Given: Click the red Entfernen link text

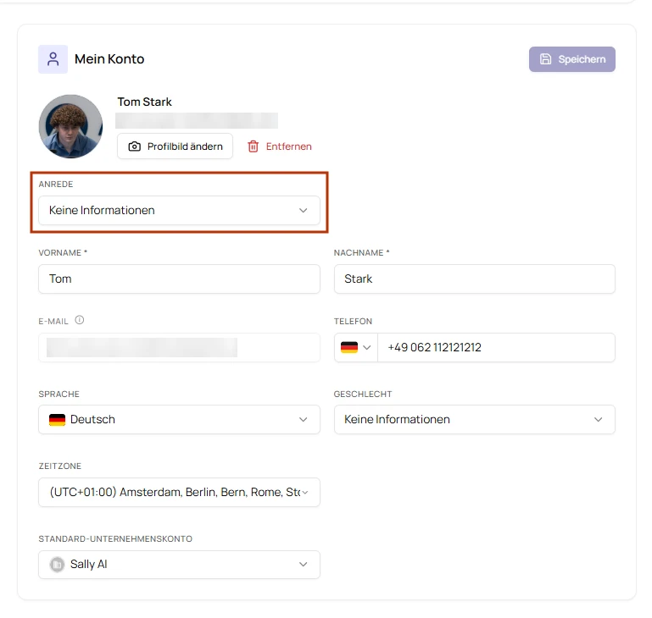Looking at the screenshot, I should coord(288,146).
